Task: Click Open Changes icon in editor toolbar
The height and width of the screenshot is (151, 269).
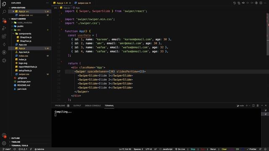Action: click(239, 3)
